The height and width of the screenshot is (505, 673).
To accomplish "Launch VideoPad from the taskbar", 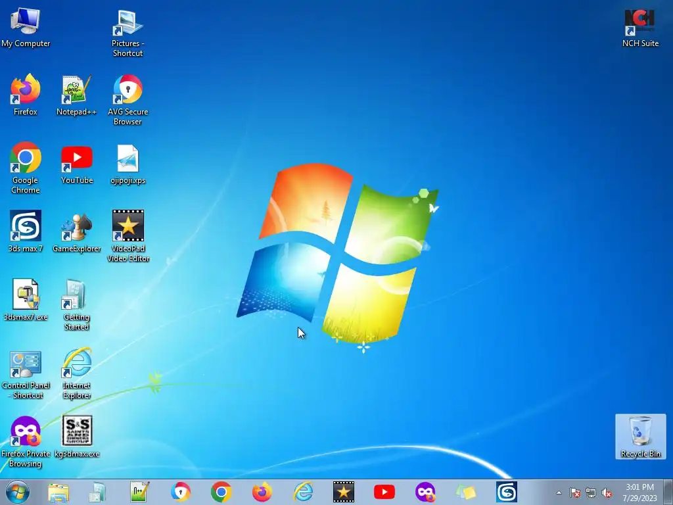I will tap(343, 492).
